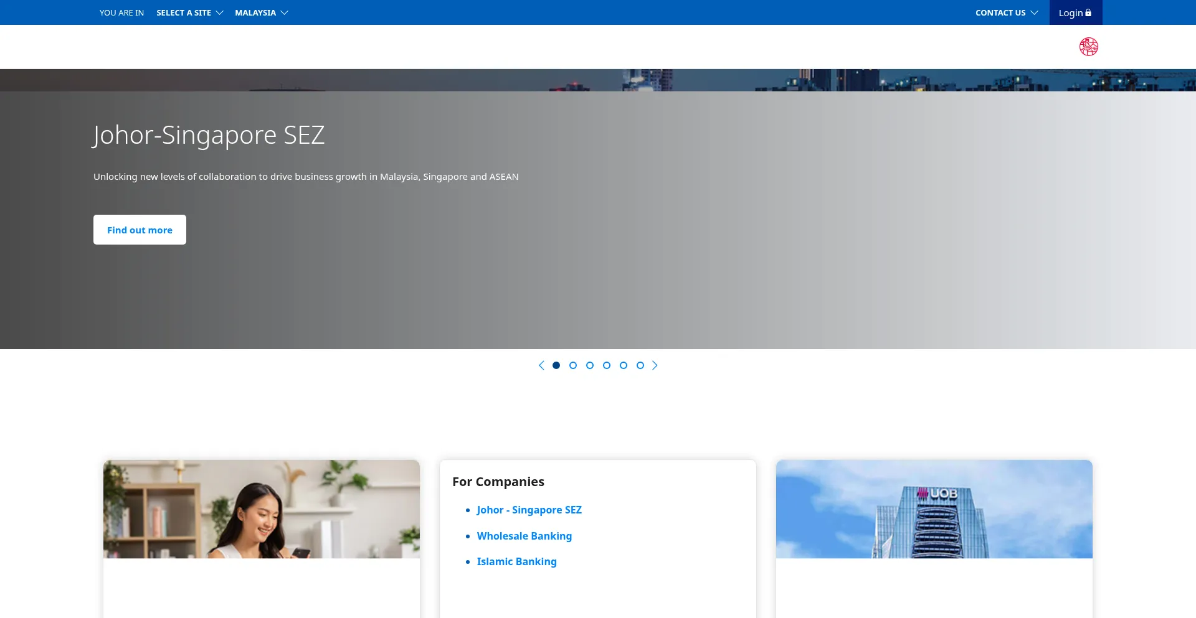
Task: Click the red UOB emblem icon
Action: click(x=1089, y=47)
